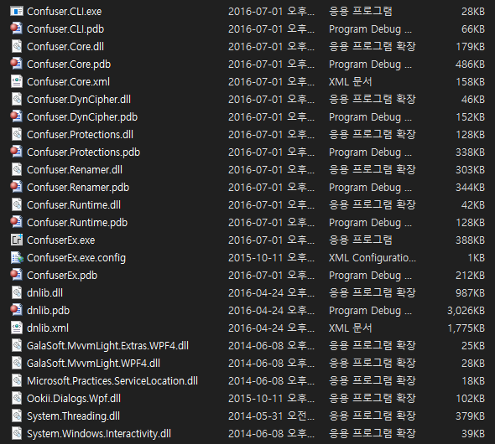Screen dimensions: 495x444
Task: Click the Confuser.DynCipher.pdb file icon
Action: (x=17, y=117)
